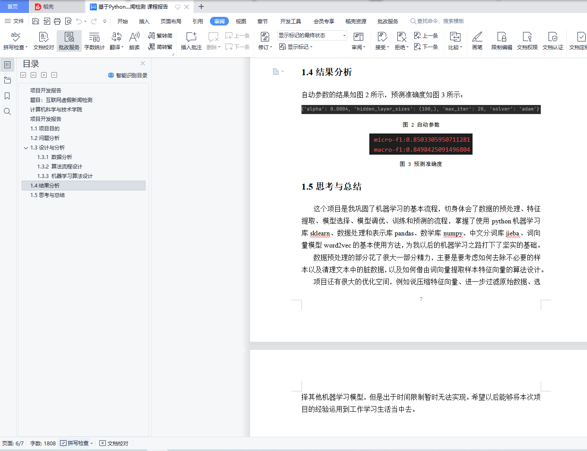Viewport: 587px width, 451px height.
Task: Open 限制编辑 restrict editing
Action: pos(501,41)
